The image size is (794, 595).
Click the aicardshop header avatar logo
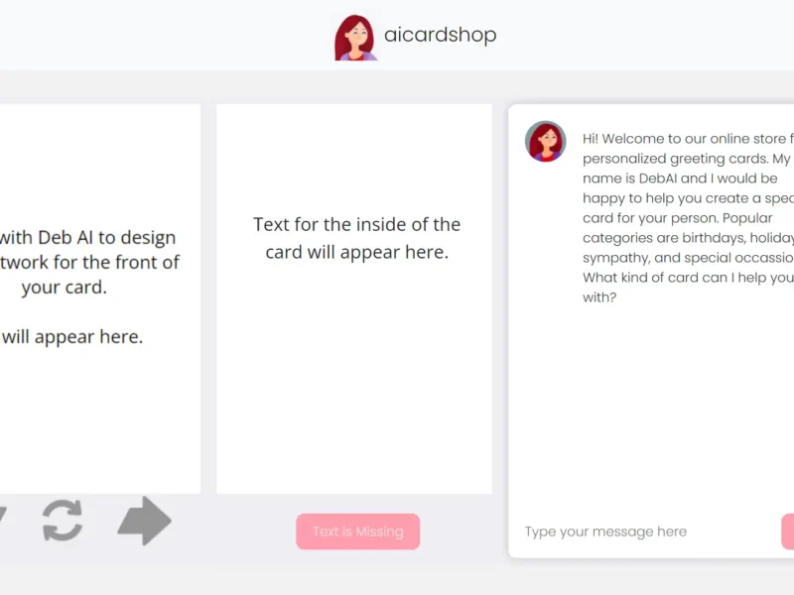(354, 38)
